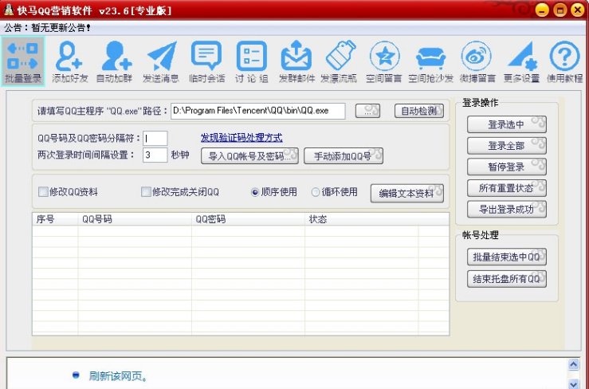Click the 登录全部 login all button
This screenshot has height=389, width=589.
(x=506, y=146)
